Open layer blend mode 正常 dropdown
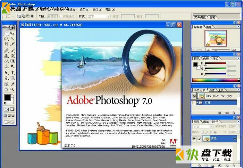The height and width of the screenshot is (168, 243). pyautogui.click(x=203, y=127)
